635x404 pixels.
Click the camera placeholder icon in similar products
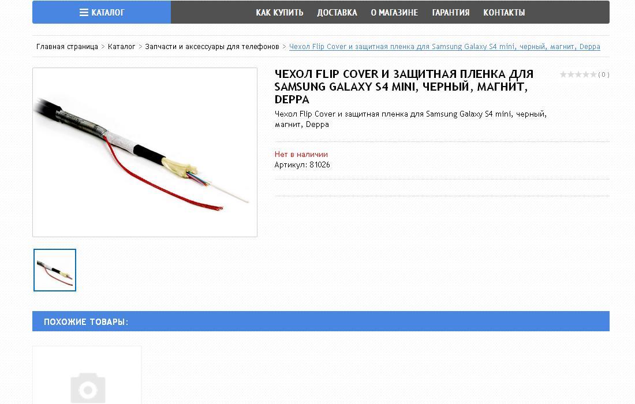click(88, 388)
